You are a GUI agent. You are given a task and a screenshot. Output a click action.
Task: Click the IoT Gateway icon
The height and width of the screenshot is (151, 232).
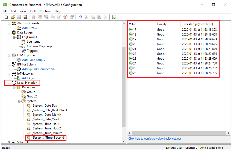[14, 74]
